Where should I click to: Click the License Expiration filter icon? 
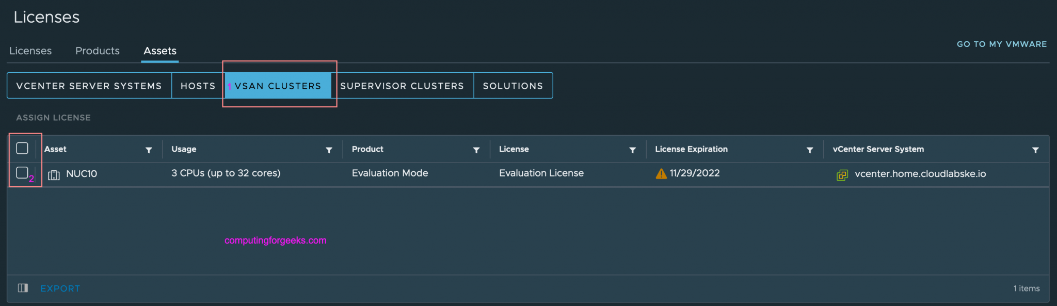tap(810, 150)
